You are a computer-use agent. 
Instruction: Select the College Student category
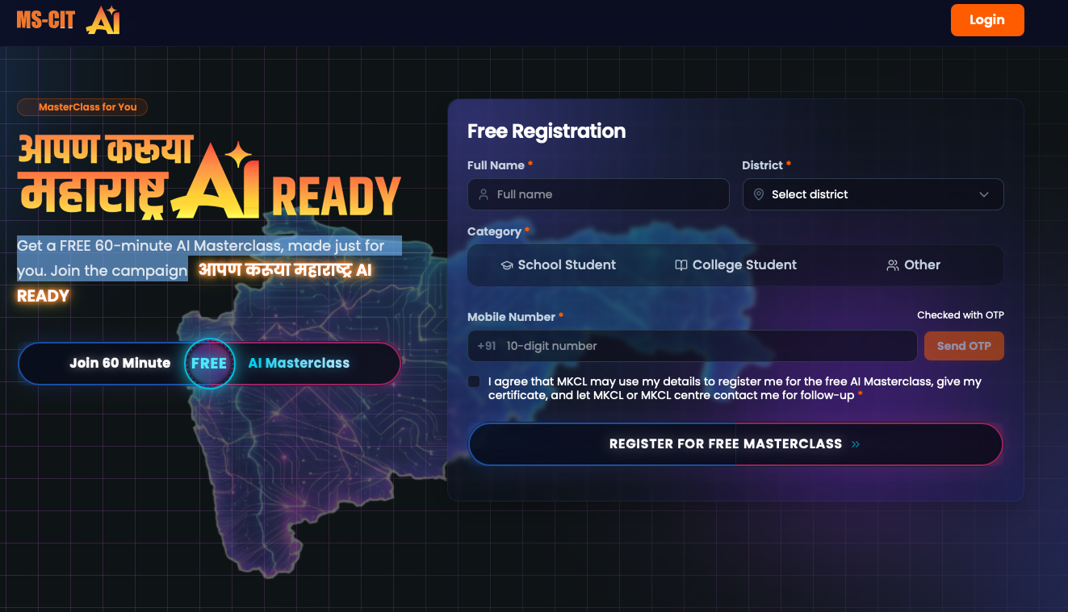click(735, 265)
